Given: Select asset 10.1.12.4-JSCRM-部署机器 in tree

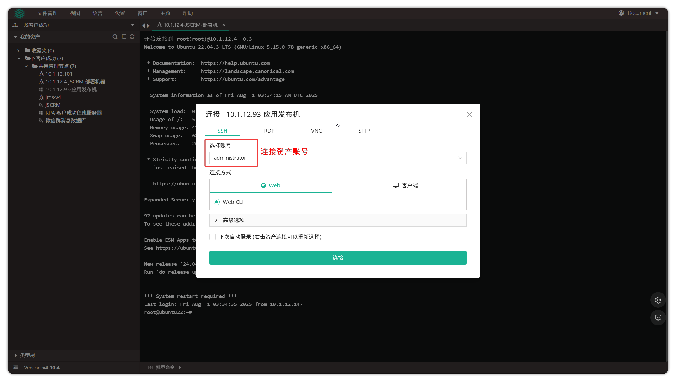Looking at the screenshot, I should click(x=75, y=82).
